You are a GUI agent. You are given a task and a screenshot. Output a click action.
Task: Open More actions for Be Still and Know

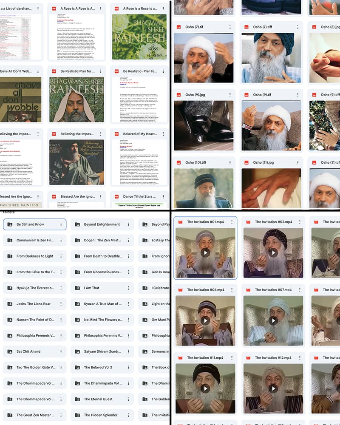[61, 224]
